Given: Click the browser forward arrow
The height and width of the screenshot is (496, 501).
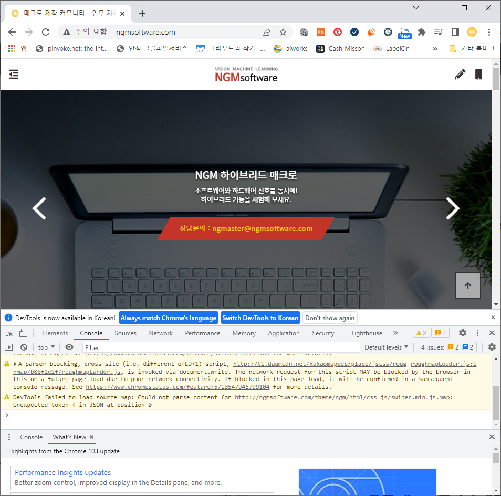Looking at the screenshot, I should (x=29, y=32).
